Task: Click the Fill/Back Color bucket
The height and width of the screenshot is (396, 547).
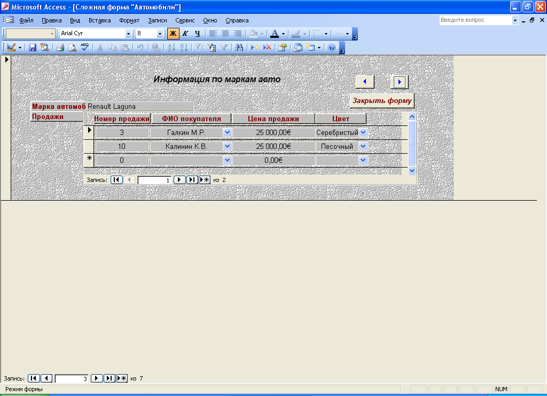Action: [x=253, y=34]
